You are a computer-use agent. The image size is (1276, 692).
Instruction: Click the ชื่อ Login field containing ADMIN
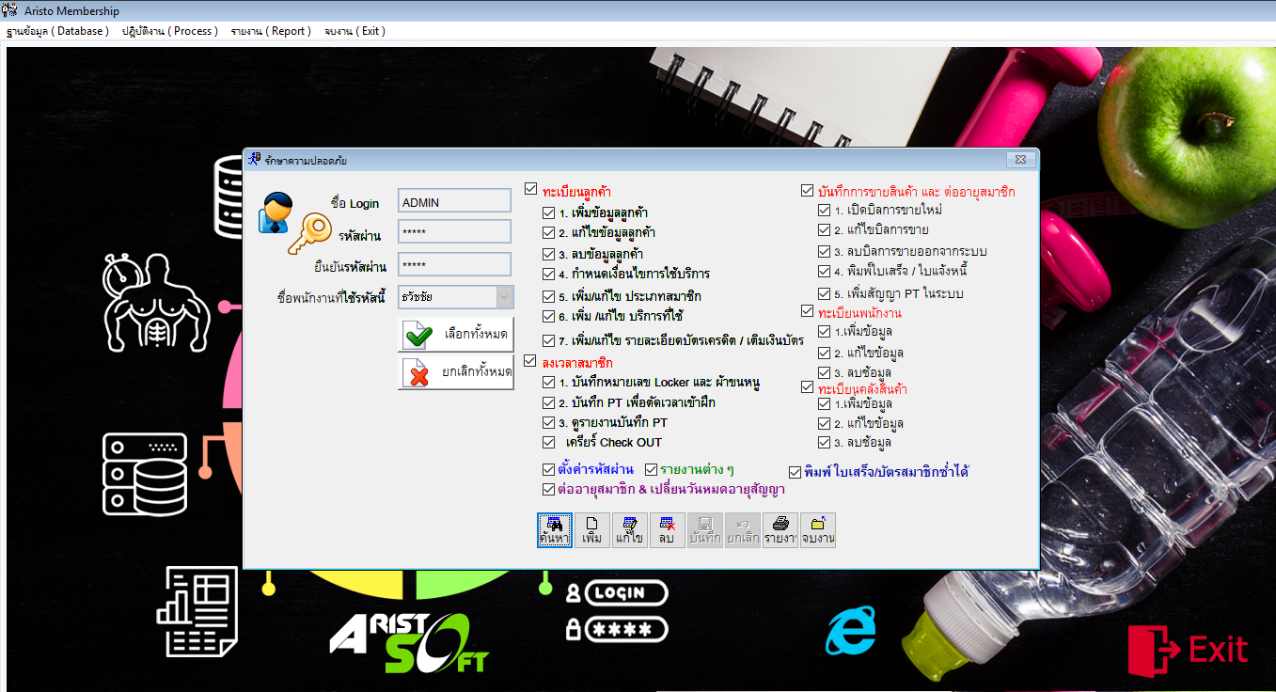click(454, 200)
